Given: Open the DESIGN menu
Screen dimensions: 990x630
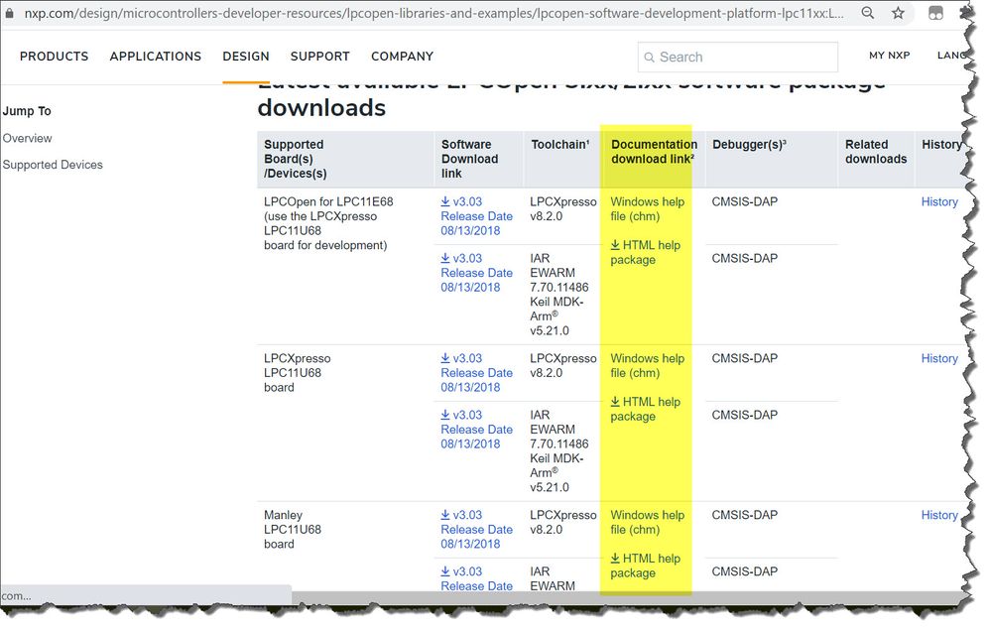Looking at the screenshot, I should click(x=246, y=57).
